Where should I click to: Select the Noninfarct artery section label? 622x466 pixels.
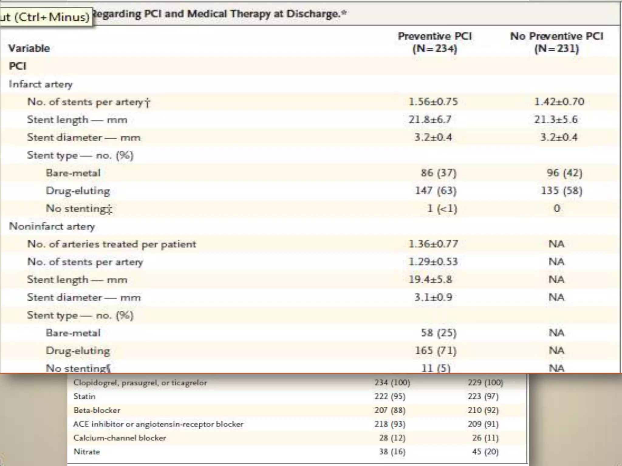tap(52, 226)
